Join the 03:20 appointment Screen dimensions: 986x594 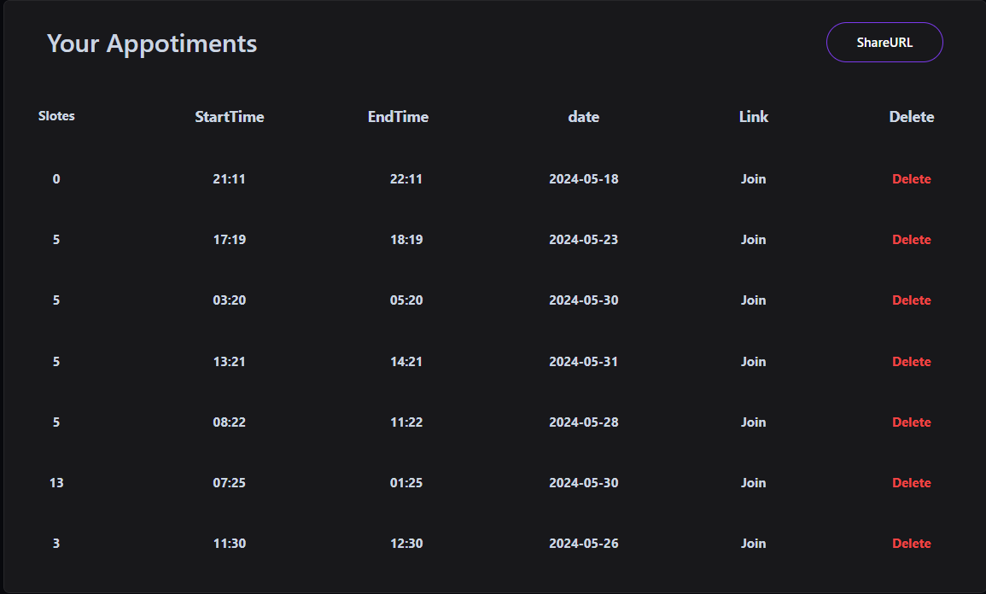753,300
